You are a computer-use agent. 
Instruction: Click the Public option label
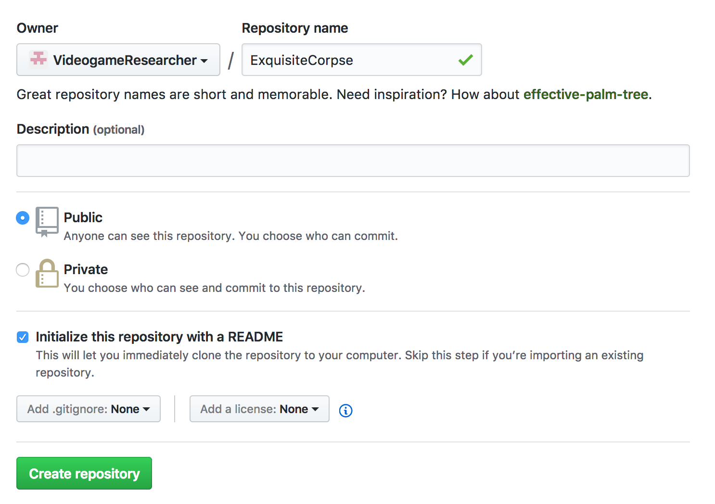click(x=83, y=217)
